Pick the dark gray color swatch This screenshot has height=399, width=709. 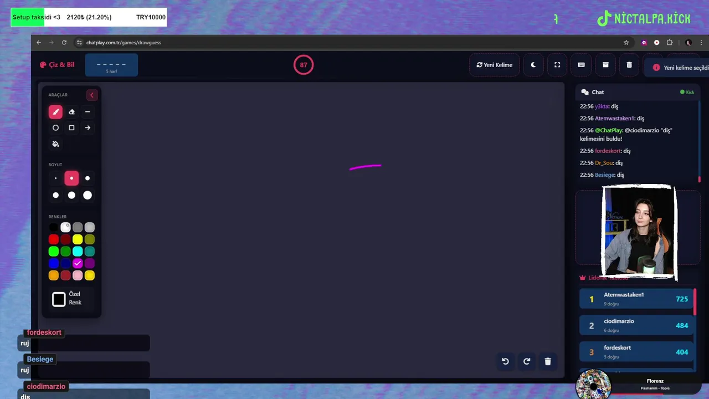78,227
